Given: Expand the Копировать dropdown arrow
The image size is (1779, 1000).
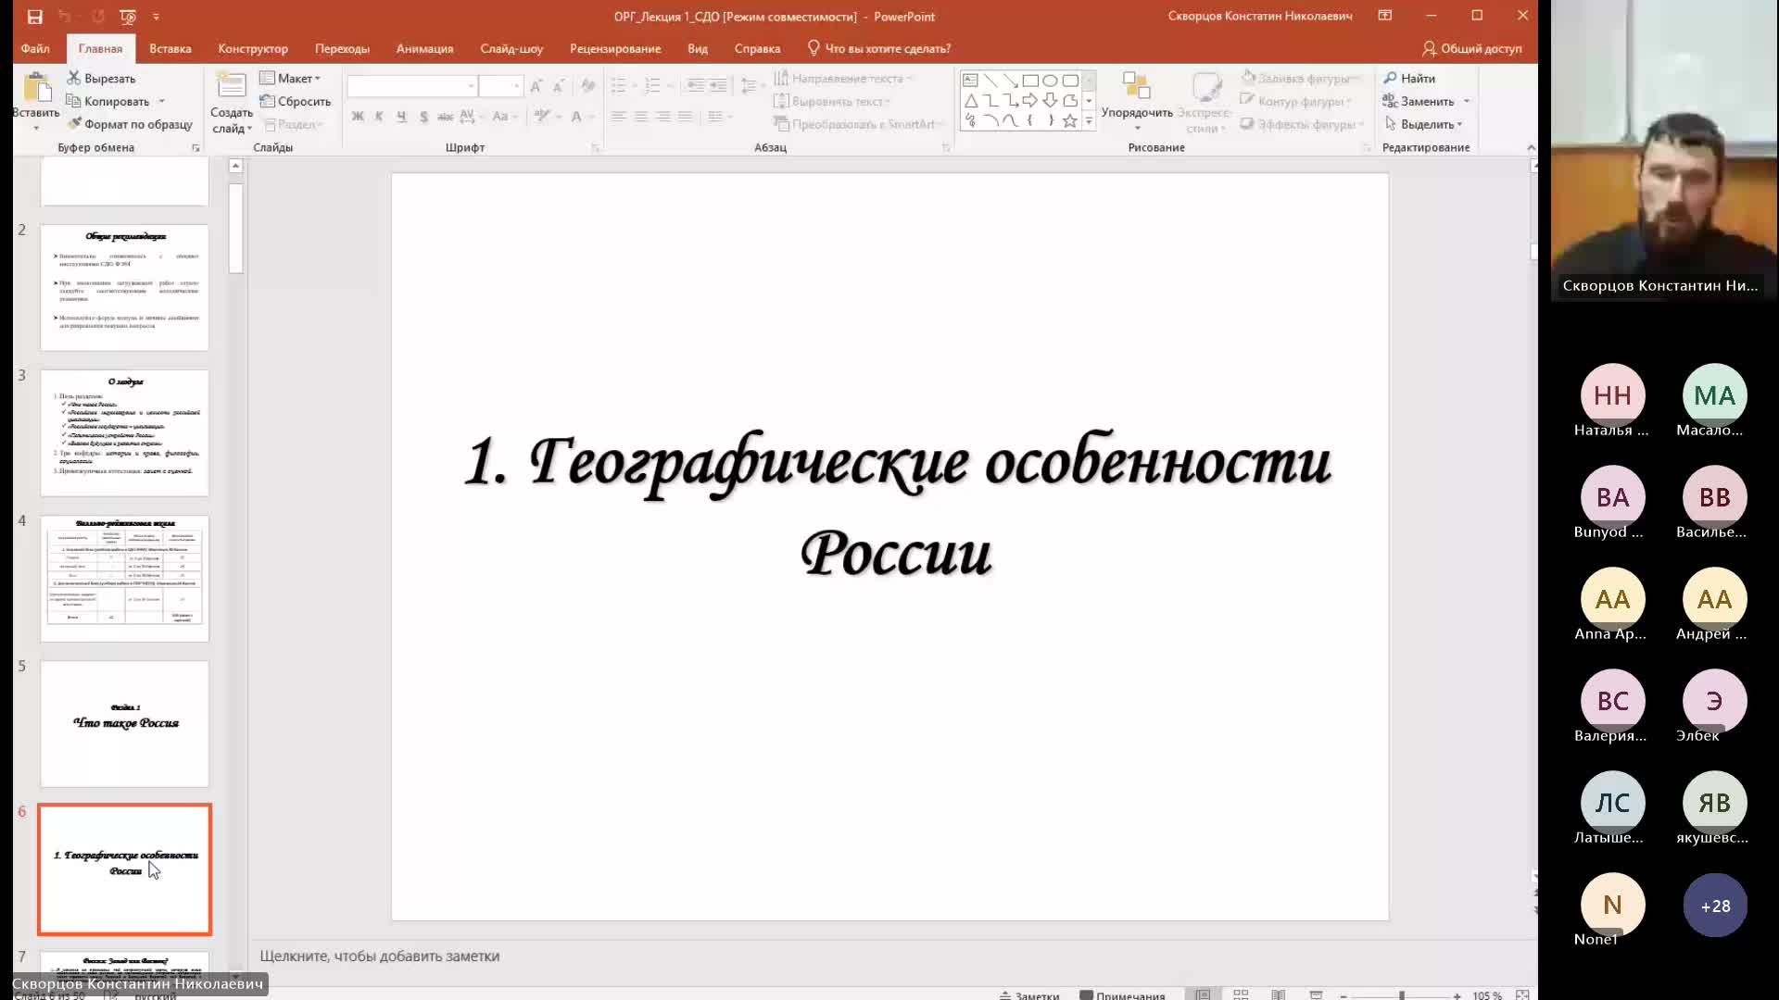Looking at the screenshot, I should coord(162,102).
